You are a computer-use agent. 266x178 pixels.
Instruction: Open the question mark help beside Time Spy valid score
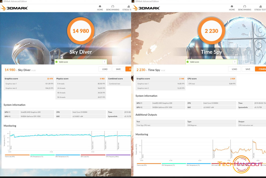click(235, 62)
